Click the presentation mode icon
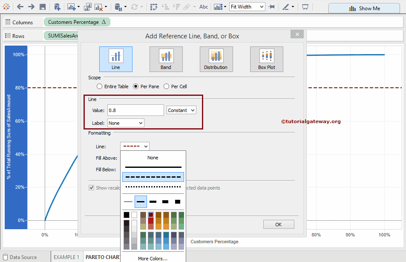This screenshot has width=406, height=262. coord(305,7)
